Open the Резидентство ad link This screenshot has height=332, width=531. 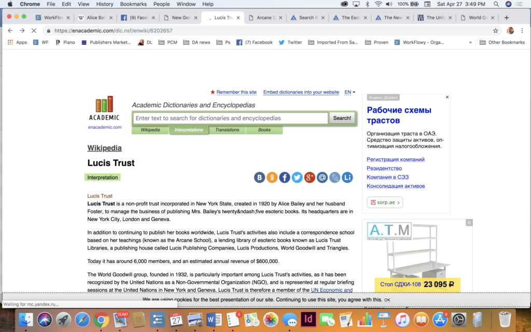coord(384,168)
